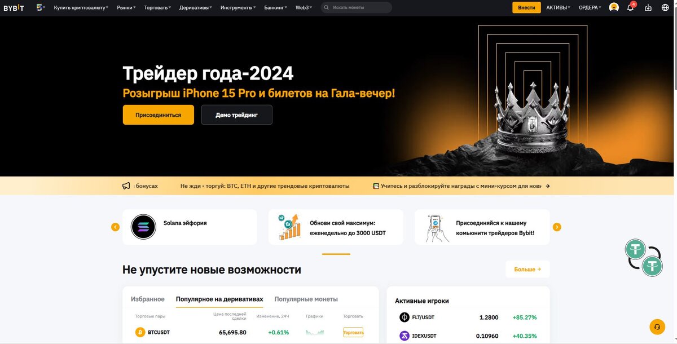Open the user profile avatar

tap(614, 7)
